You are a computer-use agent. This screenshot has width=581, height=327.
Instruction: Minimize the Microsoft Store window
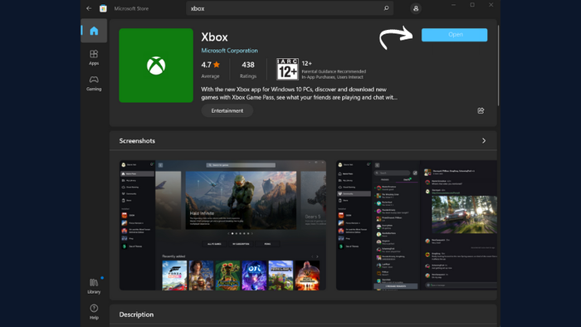[453, 5]
